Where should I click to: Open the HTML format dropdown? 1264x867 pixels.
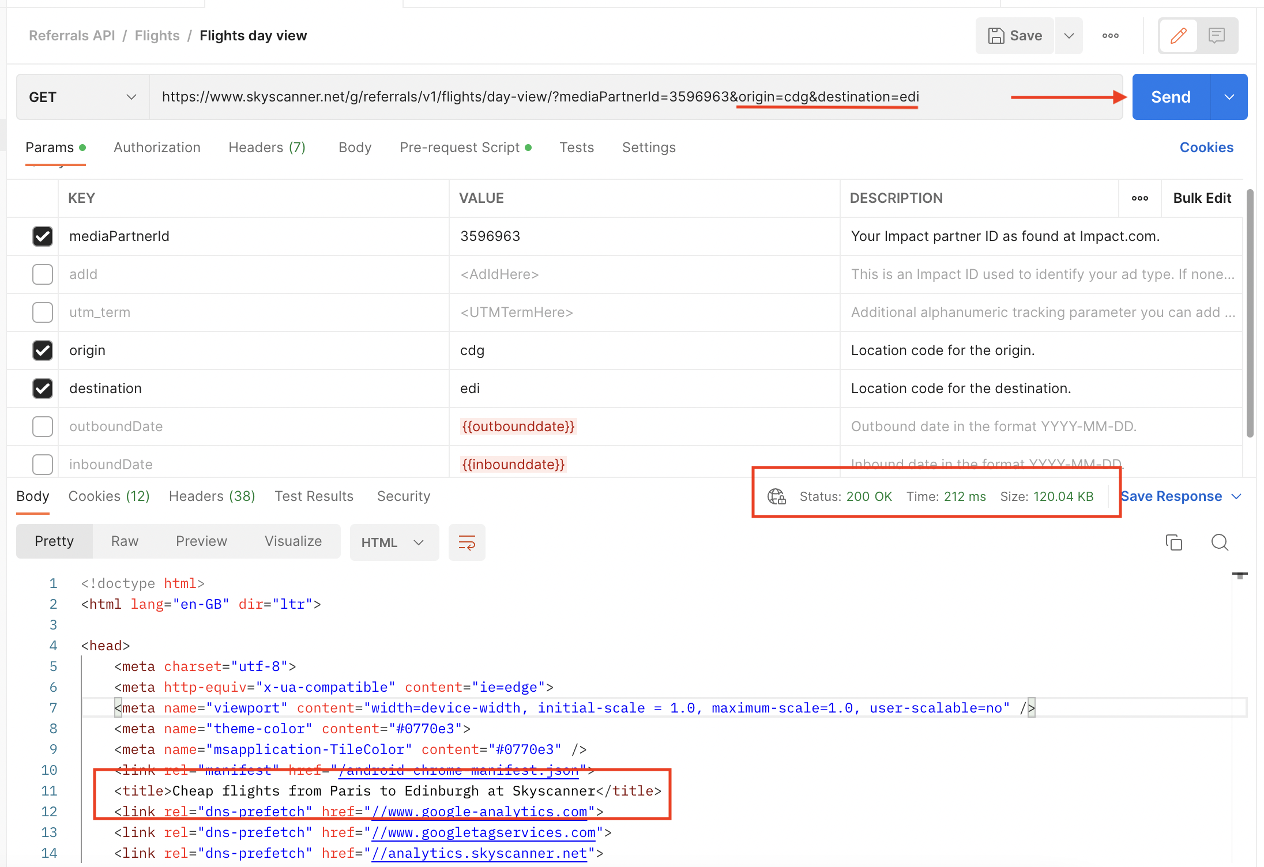tap(394, 542)
